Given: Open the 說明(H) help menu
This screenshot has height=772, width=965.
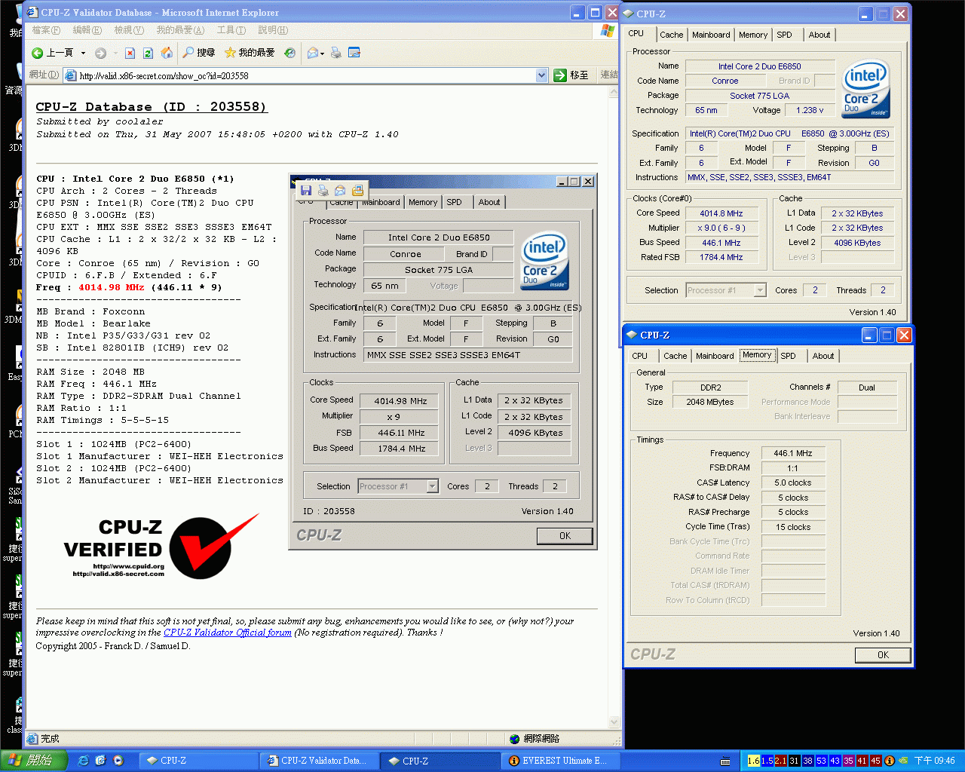Looking at the screenshot, I should pyautogui.click(x=273, y=30).
